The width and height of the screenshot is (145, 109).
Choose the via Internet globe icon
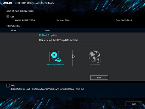(95, 56)
